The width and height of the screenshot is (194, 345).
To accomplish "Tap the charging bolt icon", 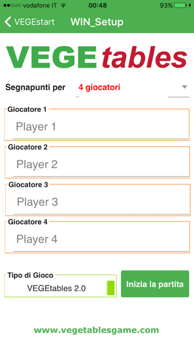I will point(190,5).
